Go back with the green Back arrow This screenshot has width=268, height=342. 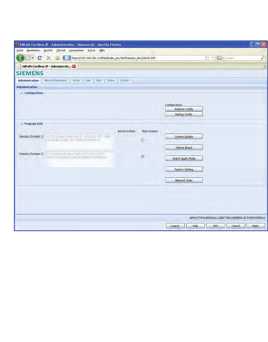(x=20, y=58)
